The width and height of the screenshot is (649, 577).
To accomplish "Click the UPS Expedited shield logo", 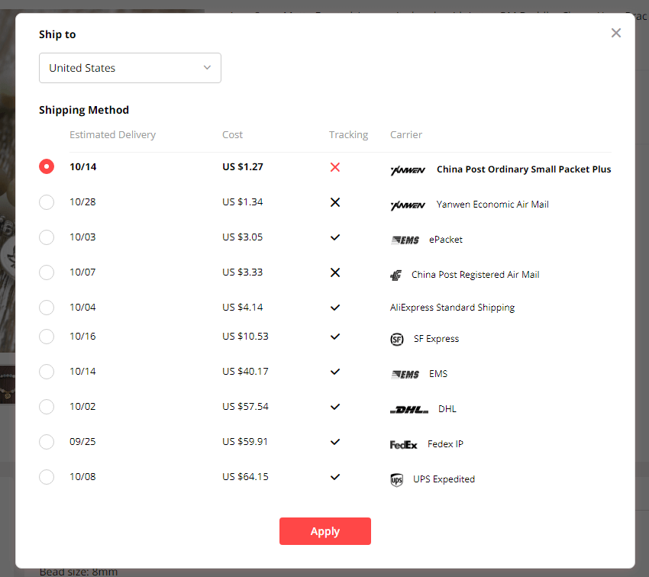I will click(396, 480).
